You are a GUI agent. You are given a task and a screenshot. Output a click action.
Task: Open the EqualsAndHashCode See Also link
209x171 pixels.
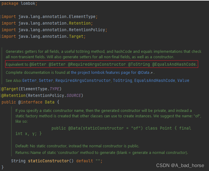(154, 80)
